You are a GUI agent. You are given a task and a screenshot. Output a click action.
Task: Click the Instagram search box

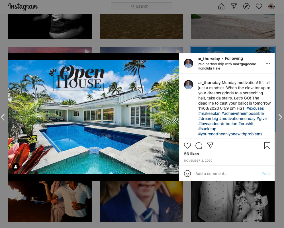(142, 6)
